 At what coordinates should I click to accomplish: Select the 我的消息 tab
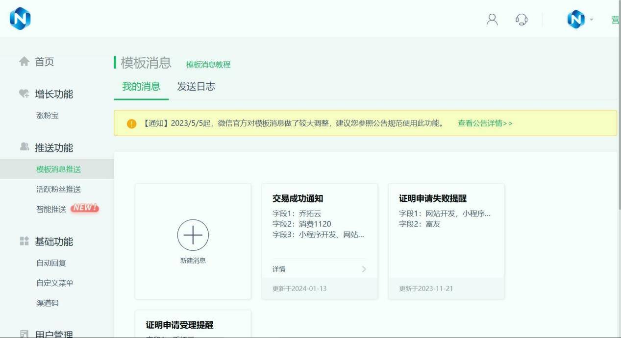[x=141, y=87]
